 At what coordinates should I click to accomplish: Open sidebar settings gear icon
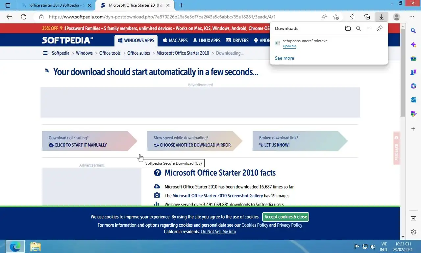click(413, 232)
